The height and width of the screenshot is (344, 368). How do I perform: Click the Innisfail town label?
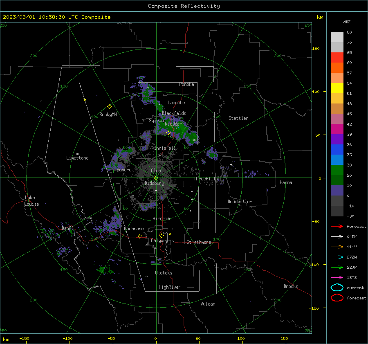click(165, 148)
